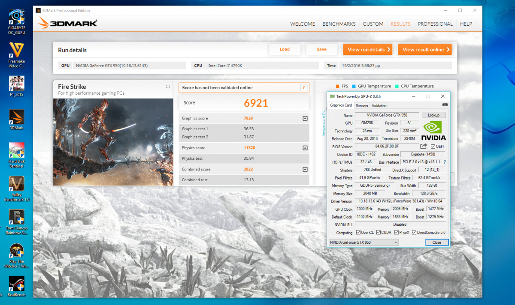Select Play The Witcher 3 shortcut
The image size is (515, 305).
click(17, 255)
